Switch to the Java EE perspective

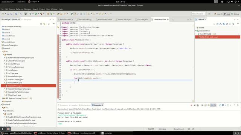click(218, 14)
